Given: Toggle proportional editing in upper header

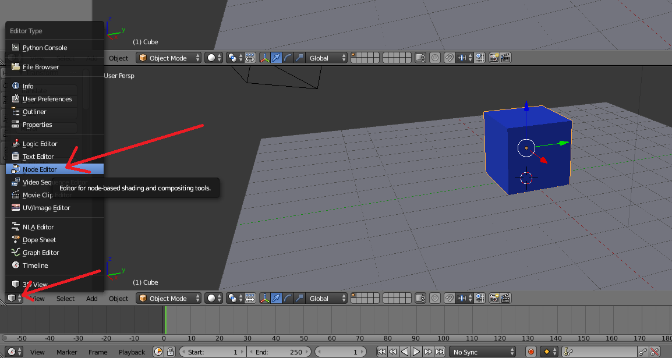Looking at the screenshot, I should [435, 58].
